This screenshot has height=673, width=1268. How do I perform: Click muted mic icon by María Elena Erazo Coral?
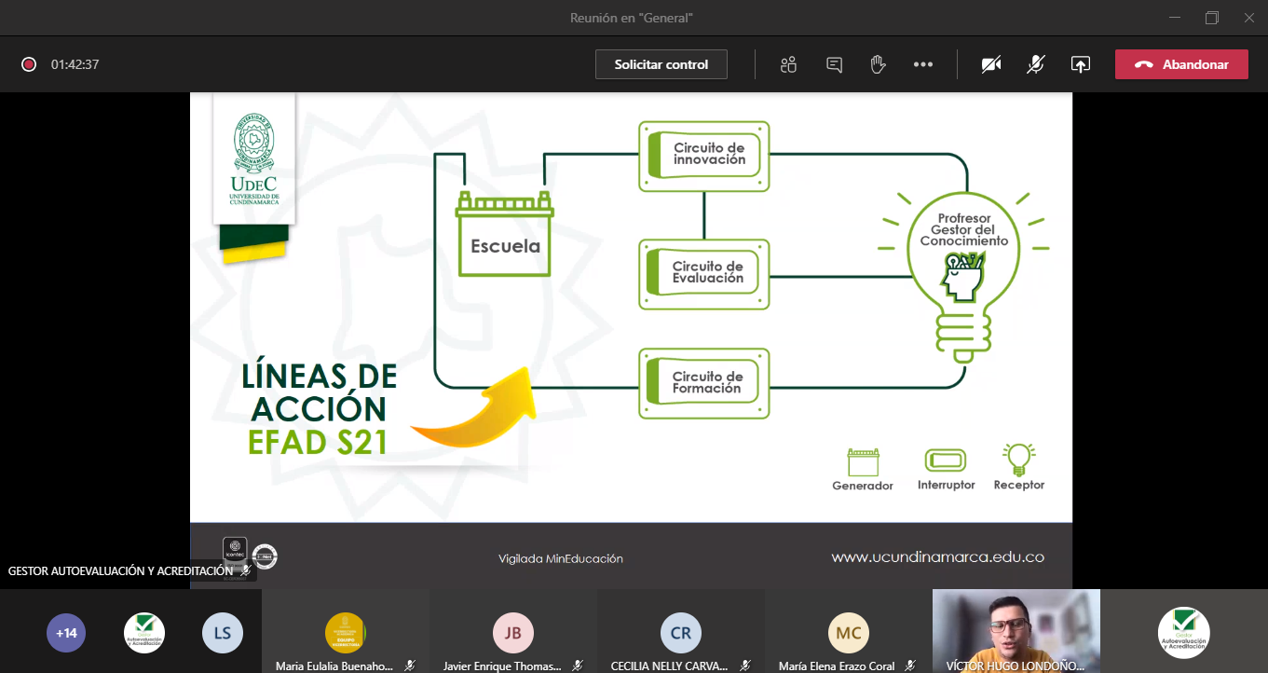pos(911,666)
